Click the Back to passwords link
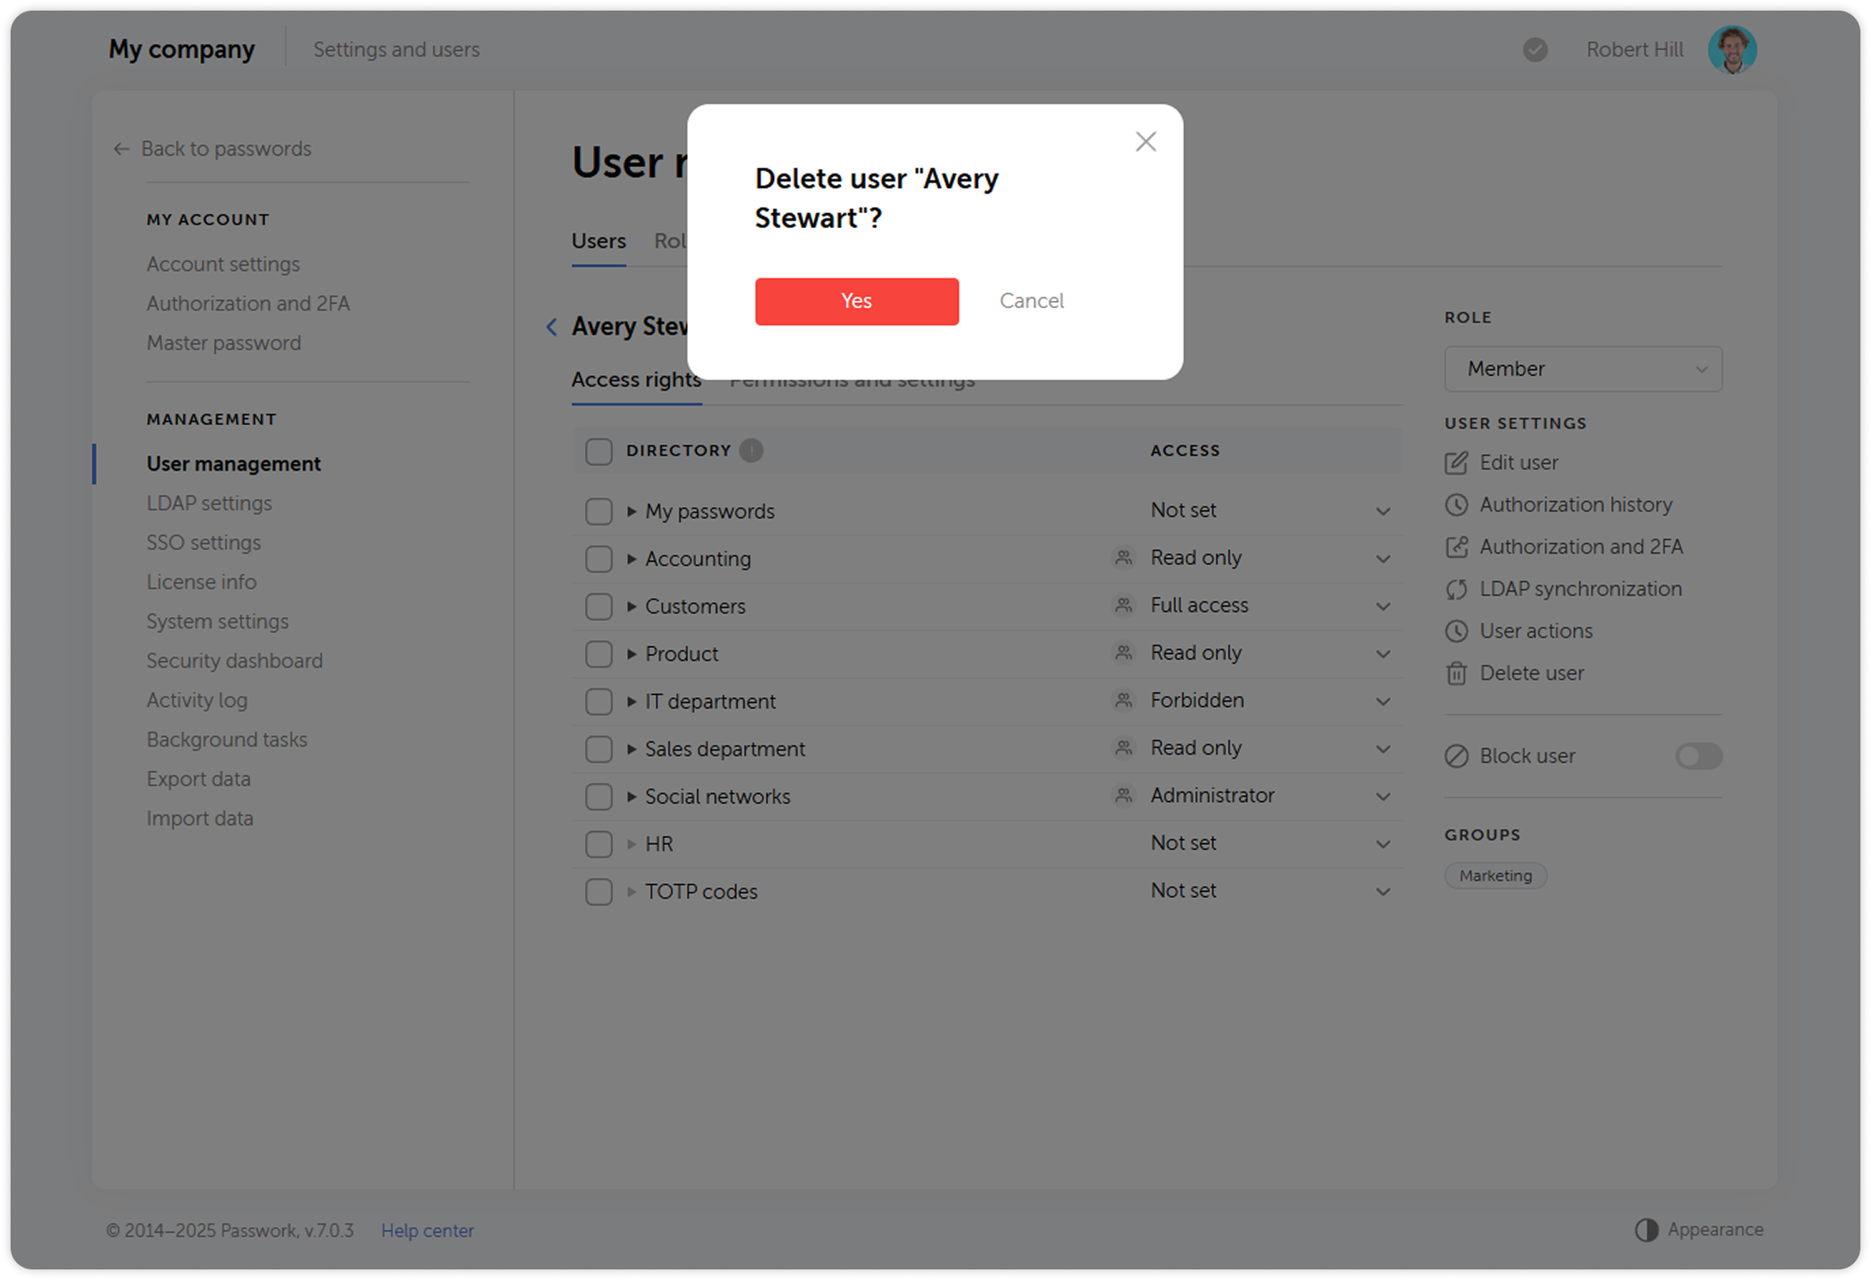The height and width of the screenshot is (1280, 1871). 226,149
